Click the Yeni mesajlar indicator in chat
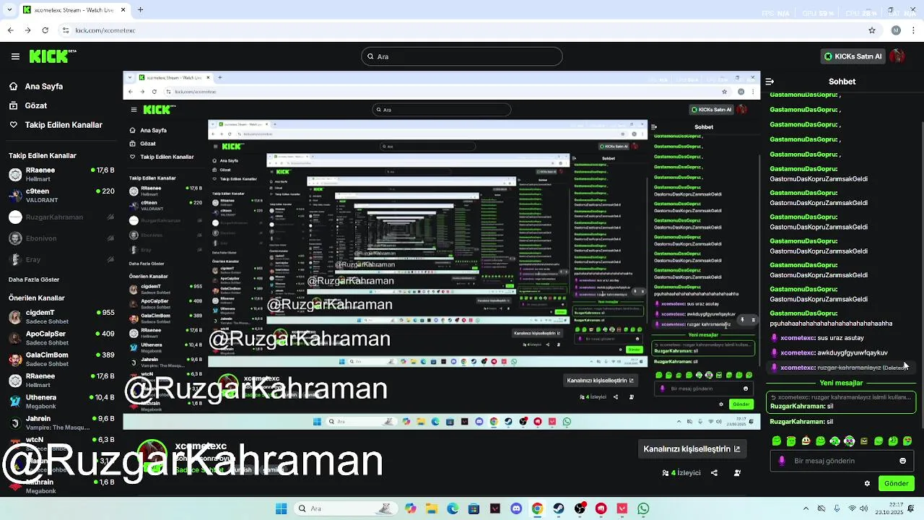The height and width of the screenshot is (520, 924). click(841, 383)
